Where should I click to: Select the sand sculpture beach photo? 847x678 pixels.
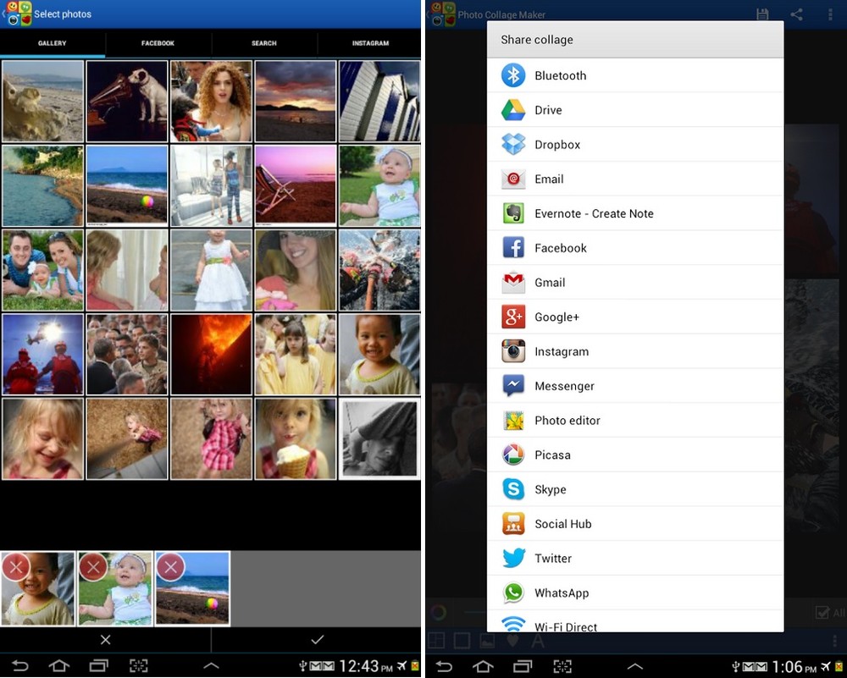point(42,101)
